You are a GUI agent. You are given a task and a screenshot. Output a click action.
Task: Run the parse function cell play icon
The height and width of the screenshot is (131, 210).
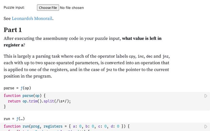(206, 96)
